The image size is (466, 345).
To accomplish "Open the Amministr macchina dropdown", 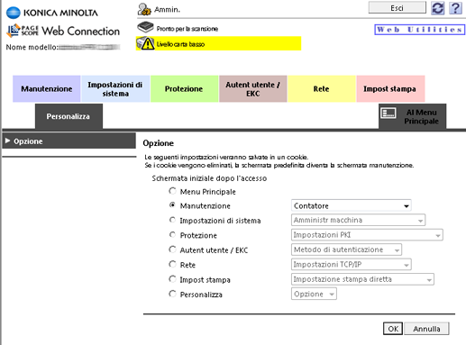I will [358, 220].
